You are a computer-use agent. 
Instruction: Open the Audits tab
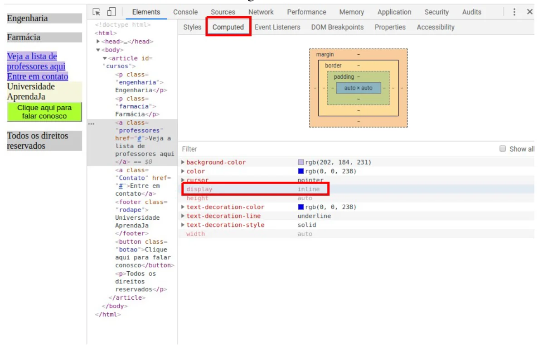[x=471, y=12]
